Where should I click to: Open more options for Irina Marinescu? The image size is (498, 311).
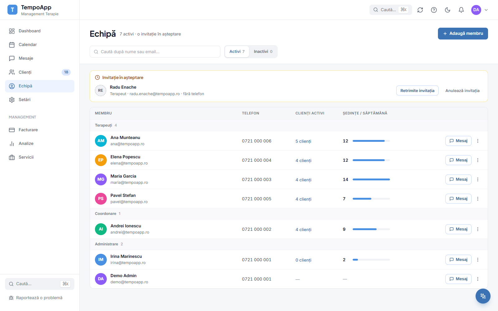pos(478,260)
